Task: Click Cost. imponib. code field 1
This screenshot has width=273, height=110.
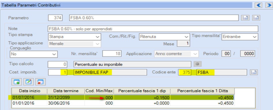Action: point(57,72)
